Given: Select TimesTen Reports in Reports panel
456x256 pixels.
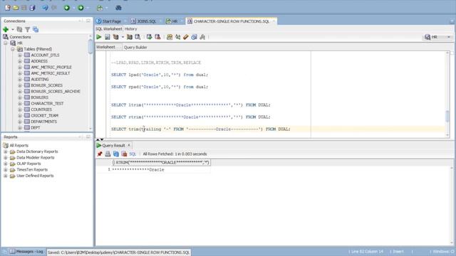Looking at the screenshot, I should click(x=32, y=169).
